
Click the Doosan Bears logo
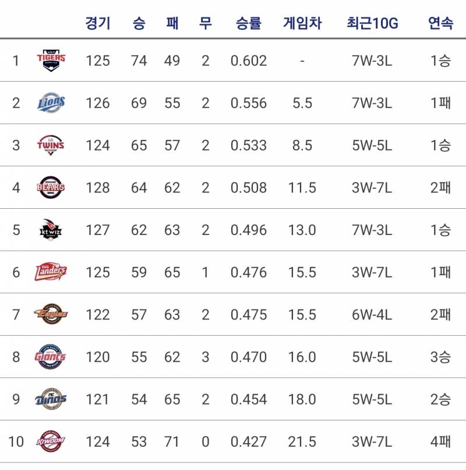point(51,187)
